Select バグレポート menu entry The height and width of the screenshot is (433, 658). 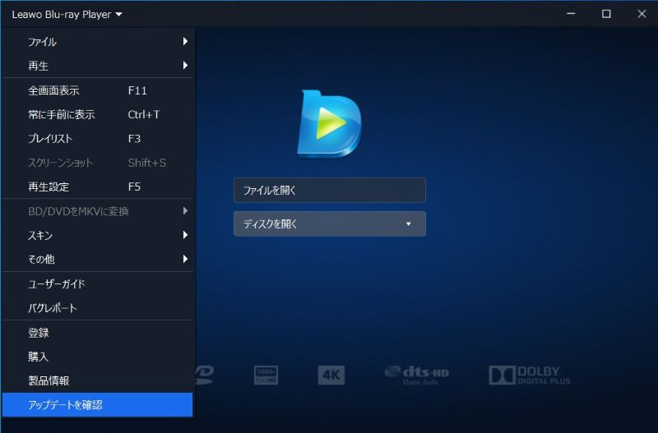pos(97,308)
